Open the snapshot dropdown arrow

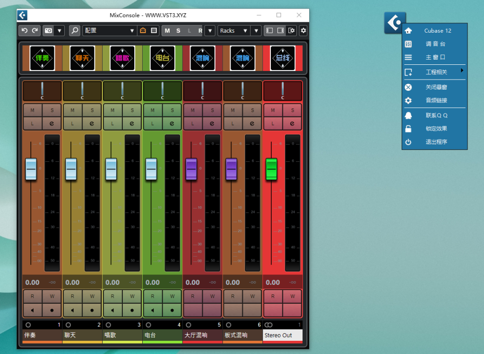tap(59, 31)
